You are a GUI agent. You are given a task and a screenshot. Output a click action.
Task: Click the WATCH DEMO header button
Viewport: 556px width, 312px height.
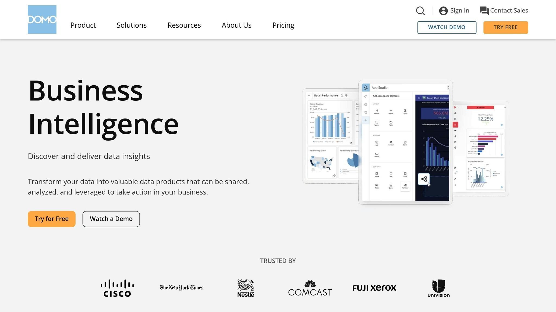(447, 27)
